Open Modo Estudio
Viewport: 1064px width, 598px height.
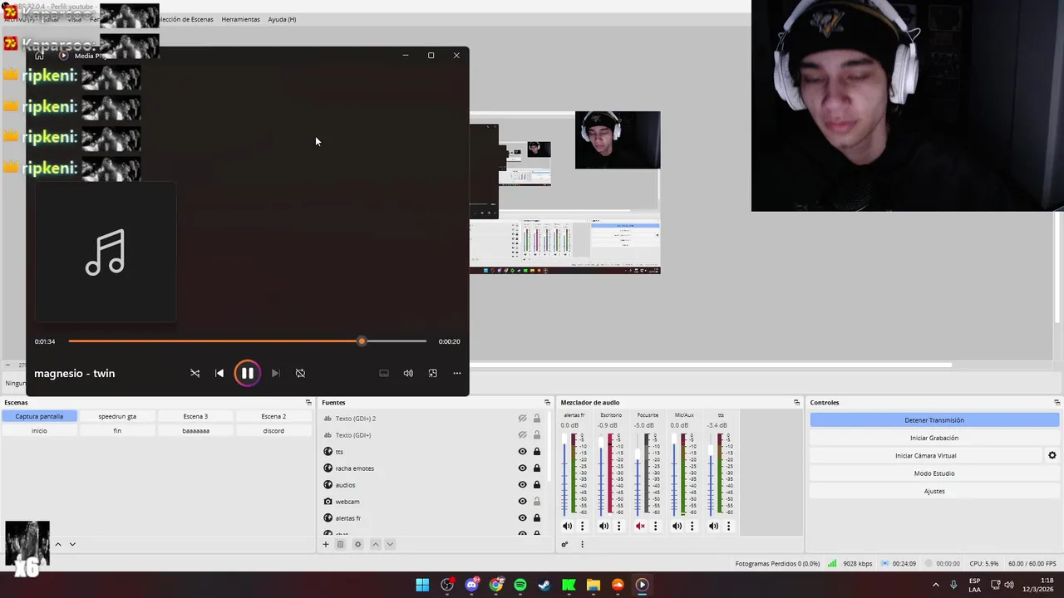[934, 473]
